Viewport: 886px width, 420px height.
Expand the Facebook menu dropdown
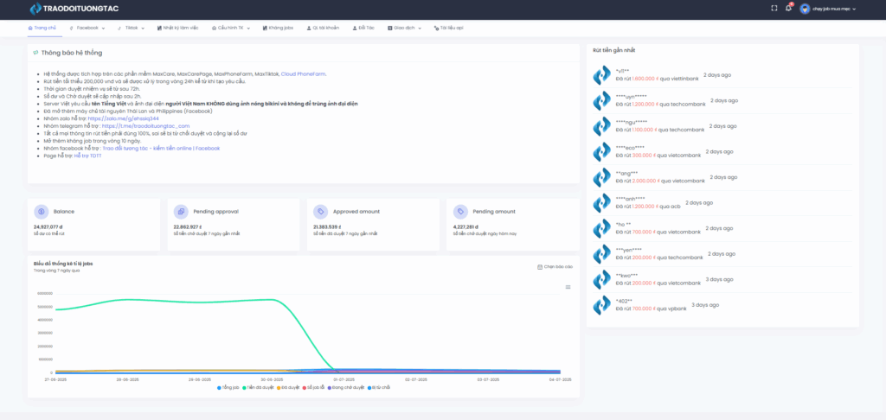tap(87, 28)
